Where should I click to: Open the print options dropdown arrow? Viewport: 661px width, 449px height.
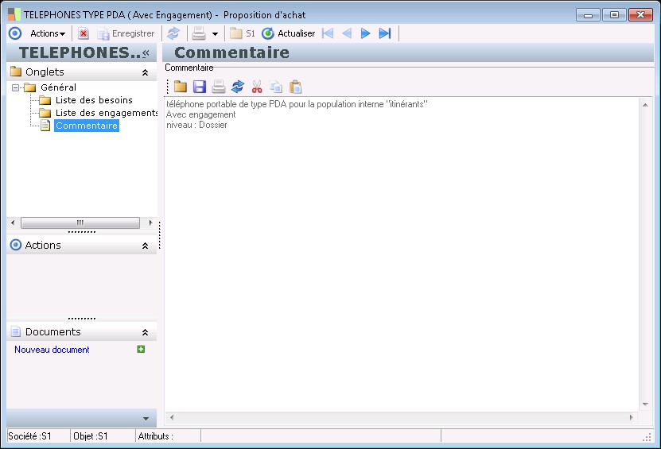point(215,33)
